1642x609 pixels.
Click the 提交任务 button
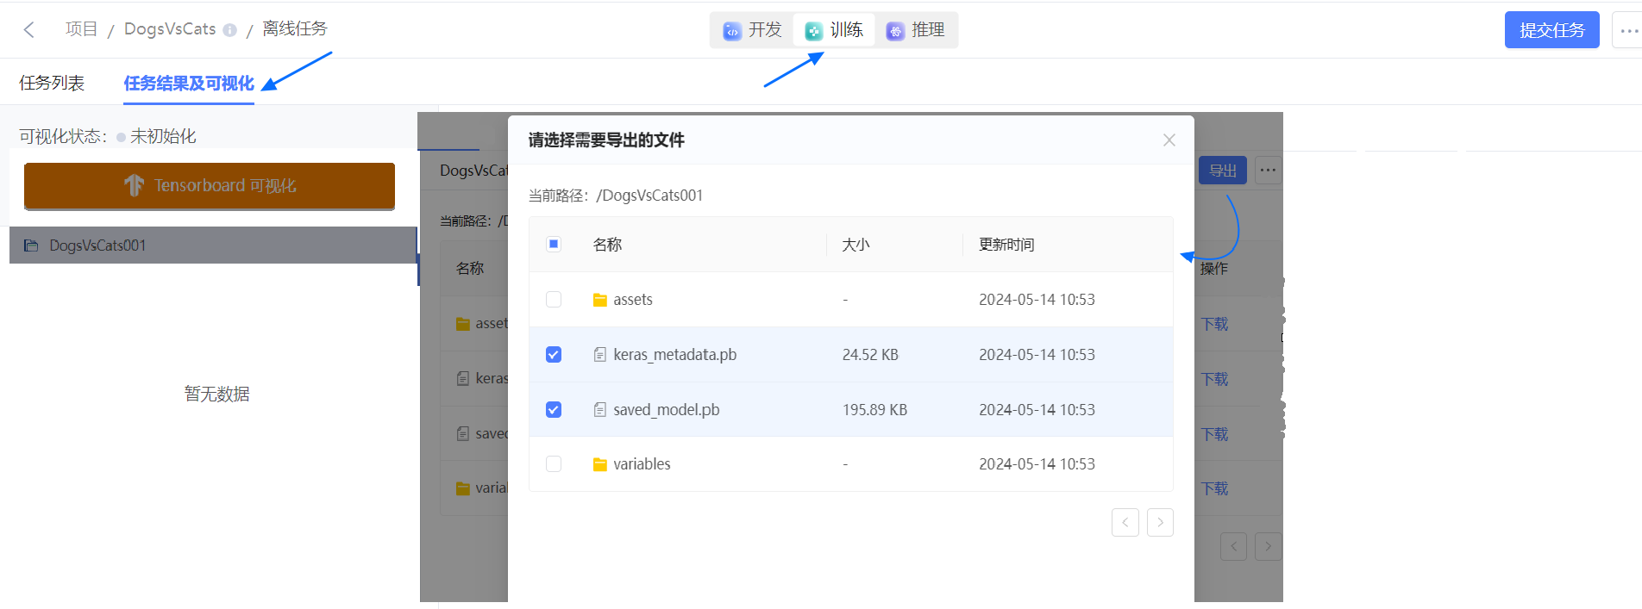1551,30
